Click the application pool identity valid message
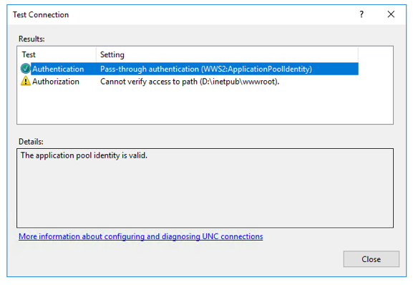Image resolution: width=418 pixels, height=285 pixels. click(84, 155)
